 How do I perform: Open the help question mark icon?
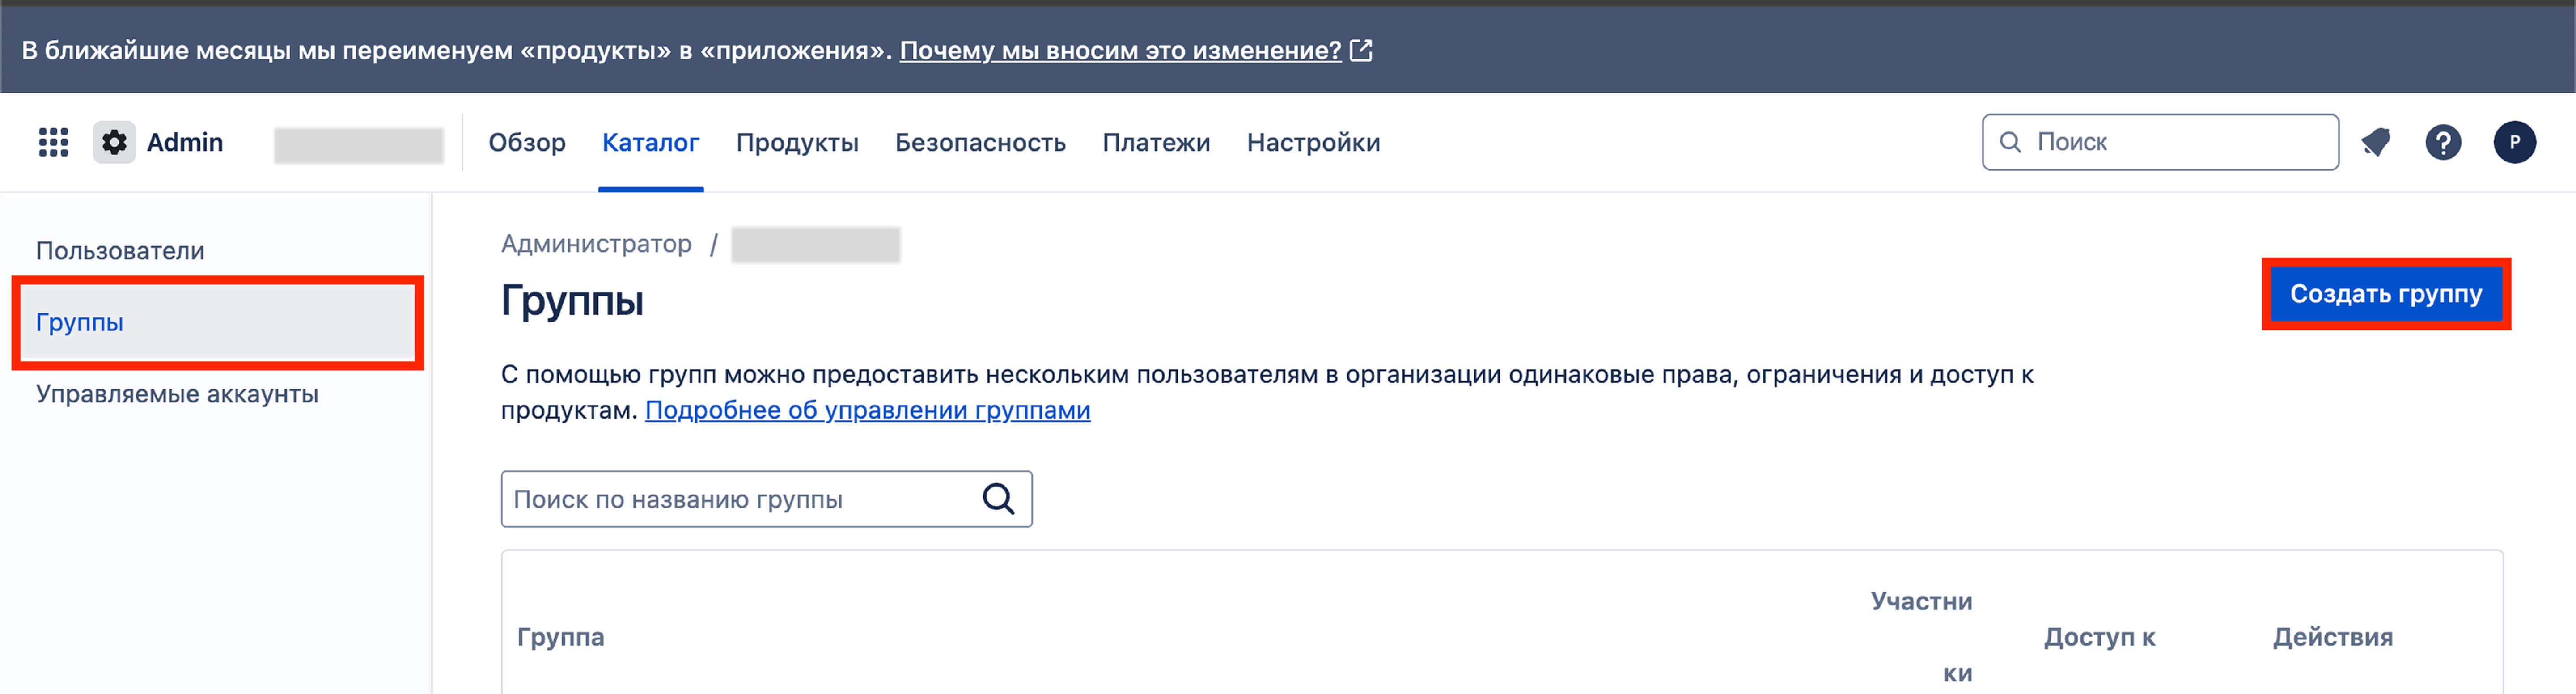click(2443, 142)
